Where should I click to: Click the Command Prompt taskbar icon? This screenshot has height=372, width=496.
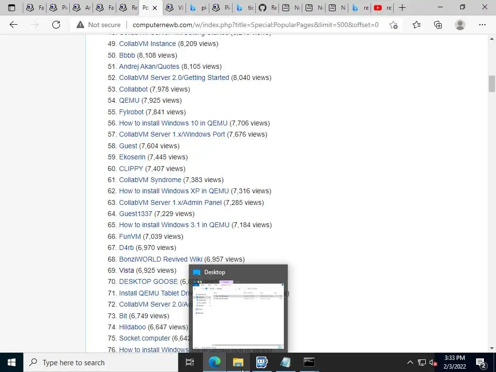coord(309,362)
